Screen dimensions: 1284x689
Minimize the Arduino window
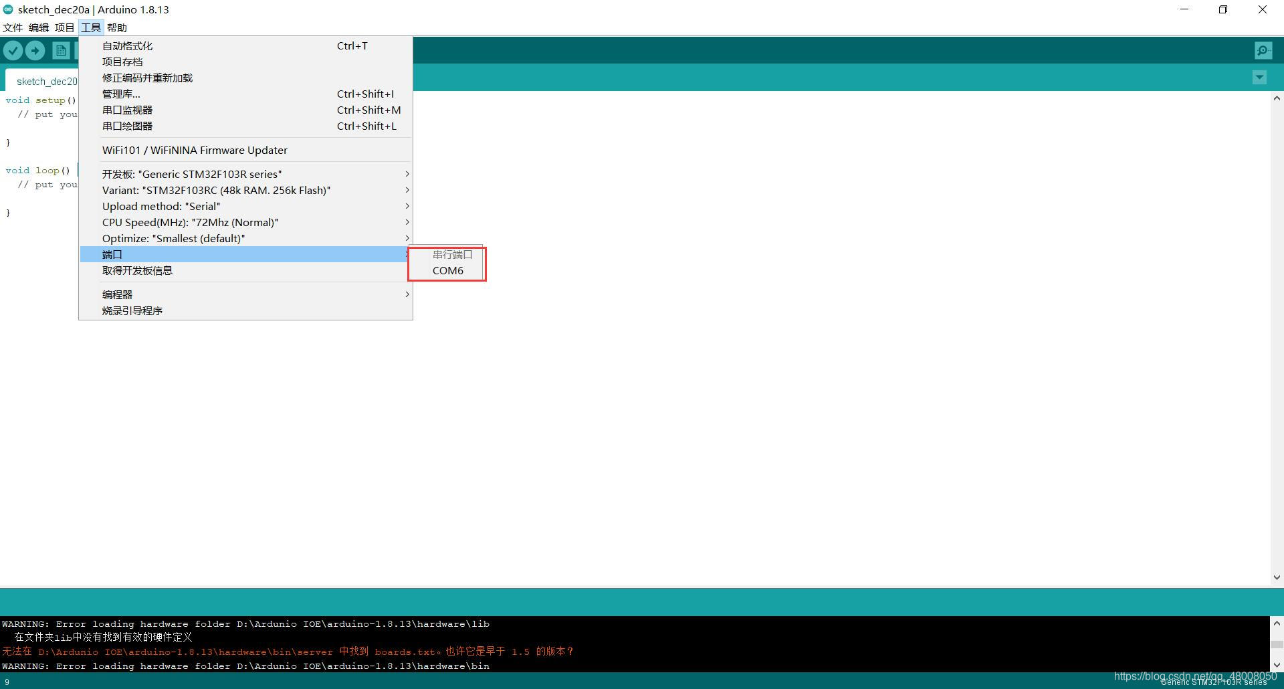[1184, 9]
